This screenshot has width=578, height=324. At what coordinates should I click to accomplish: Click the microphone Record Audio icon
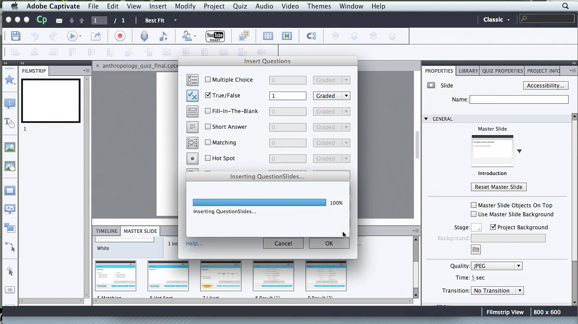(x=144, y=36)
